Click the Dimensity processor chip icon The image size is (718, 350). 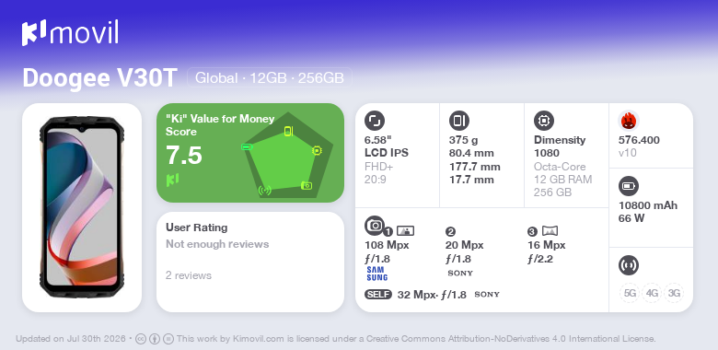click(543, 121)
